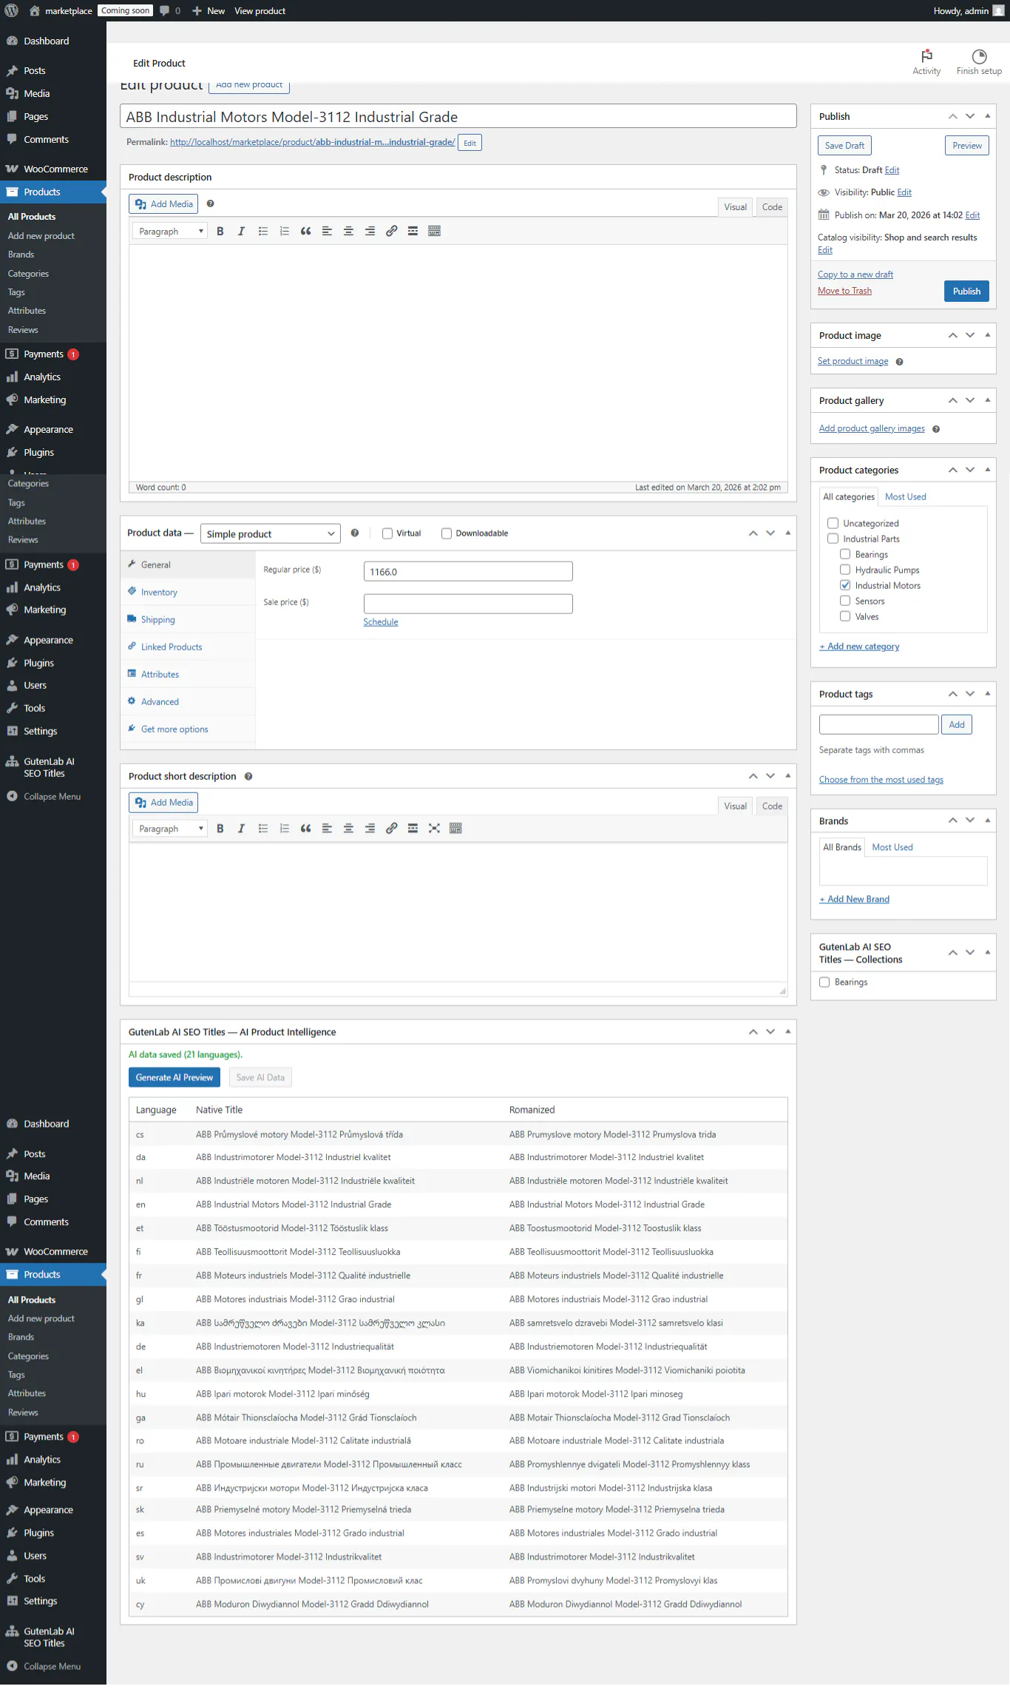The image size is (1010, 1689).
Task: Toggle italic in Product description toolbar
Action: point(241,232)
